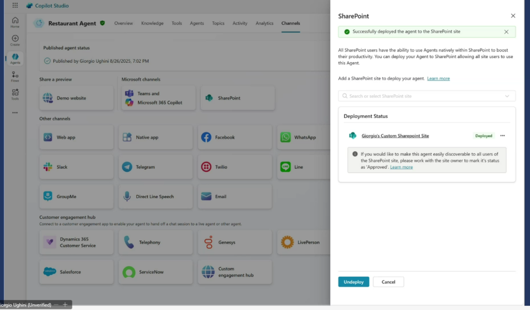
Task: Click the Create plus icon in sidebar
Action: coord(15,40)
